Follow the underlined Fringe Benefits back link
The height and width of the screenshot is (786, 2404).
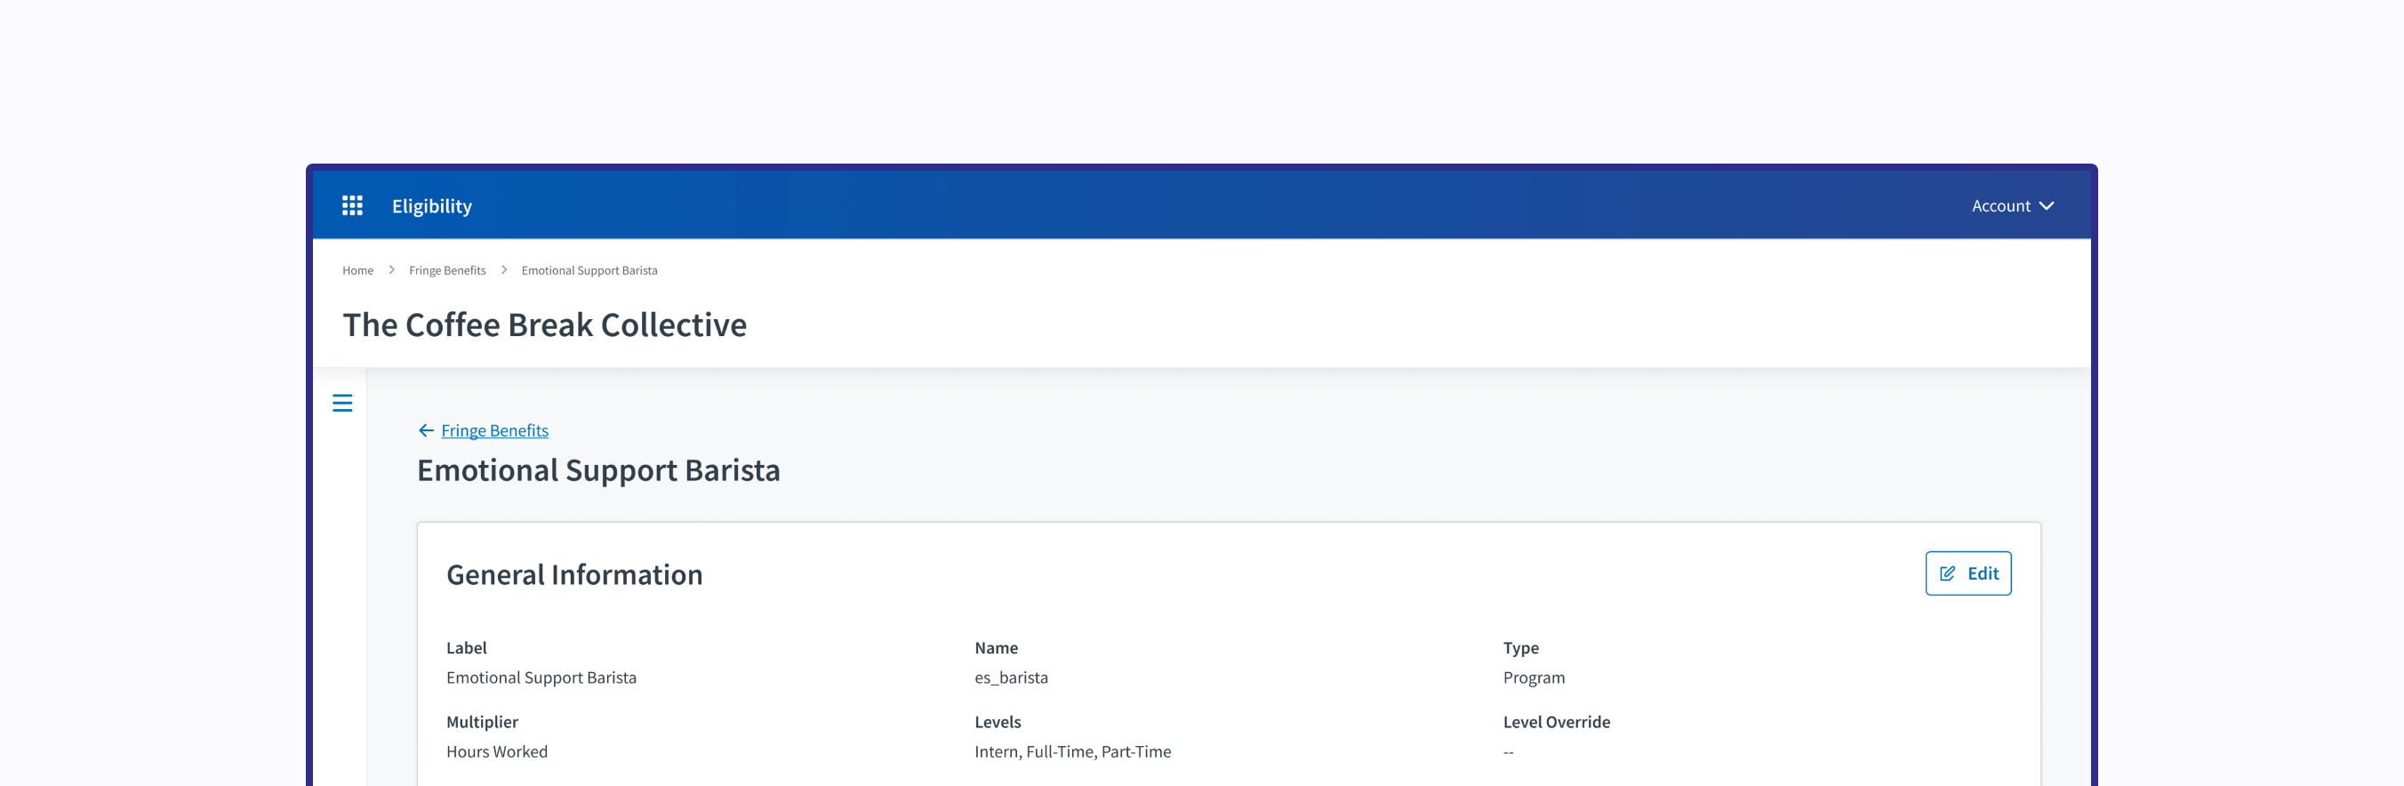493,430
